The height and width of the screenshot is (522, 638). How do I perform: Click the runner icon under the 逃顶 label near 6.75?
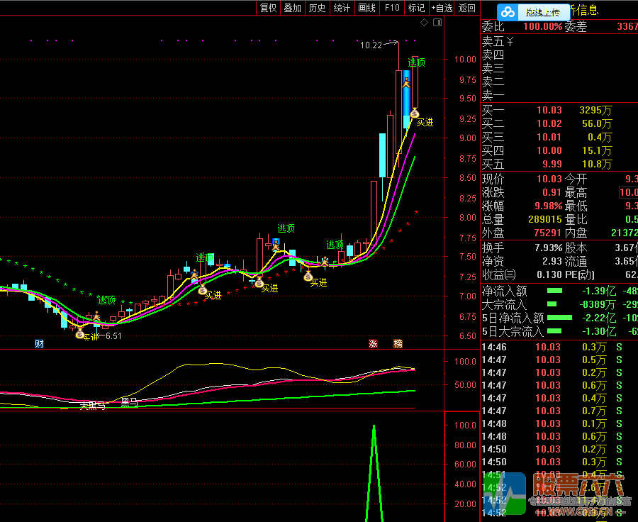point(96,316)
